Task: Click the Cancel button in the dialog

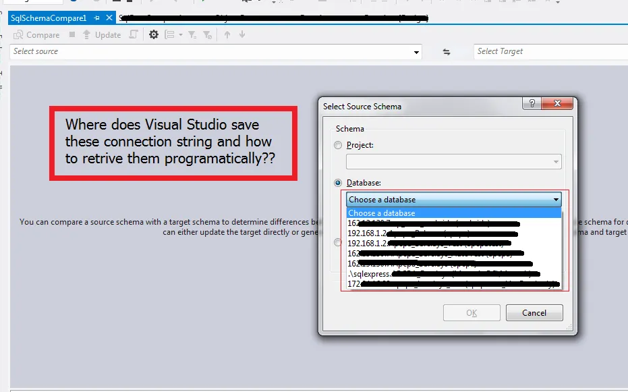Action: (x=534, y=312)
